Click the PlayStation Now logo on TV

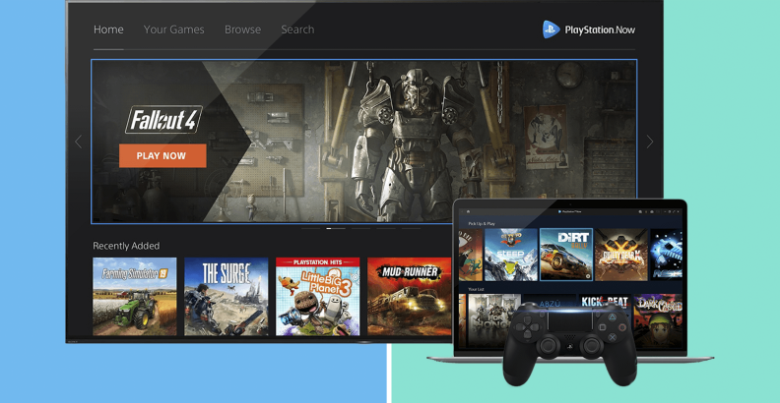pos(589,29)
